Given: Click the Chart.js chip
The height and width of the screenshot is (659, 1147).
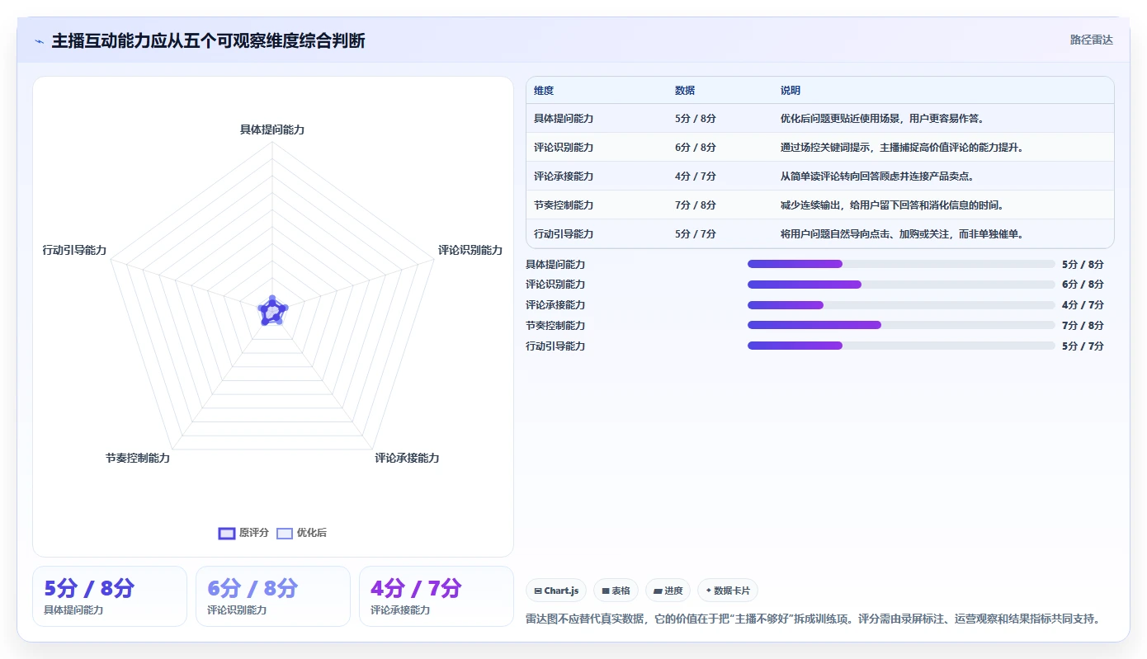Looking at the screenshot, I should click(x=556, y=591).
